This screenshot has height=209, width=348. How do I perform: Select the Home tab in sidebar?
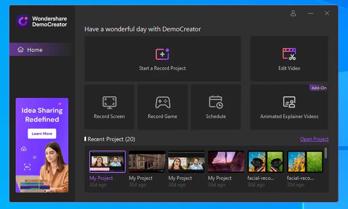tap(41, 50)
